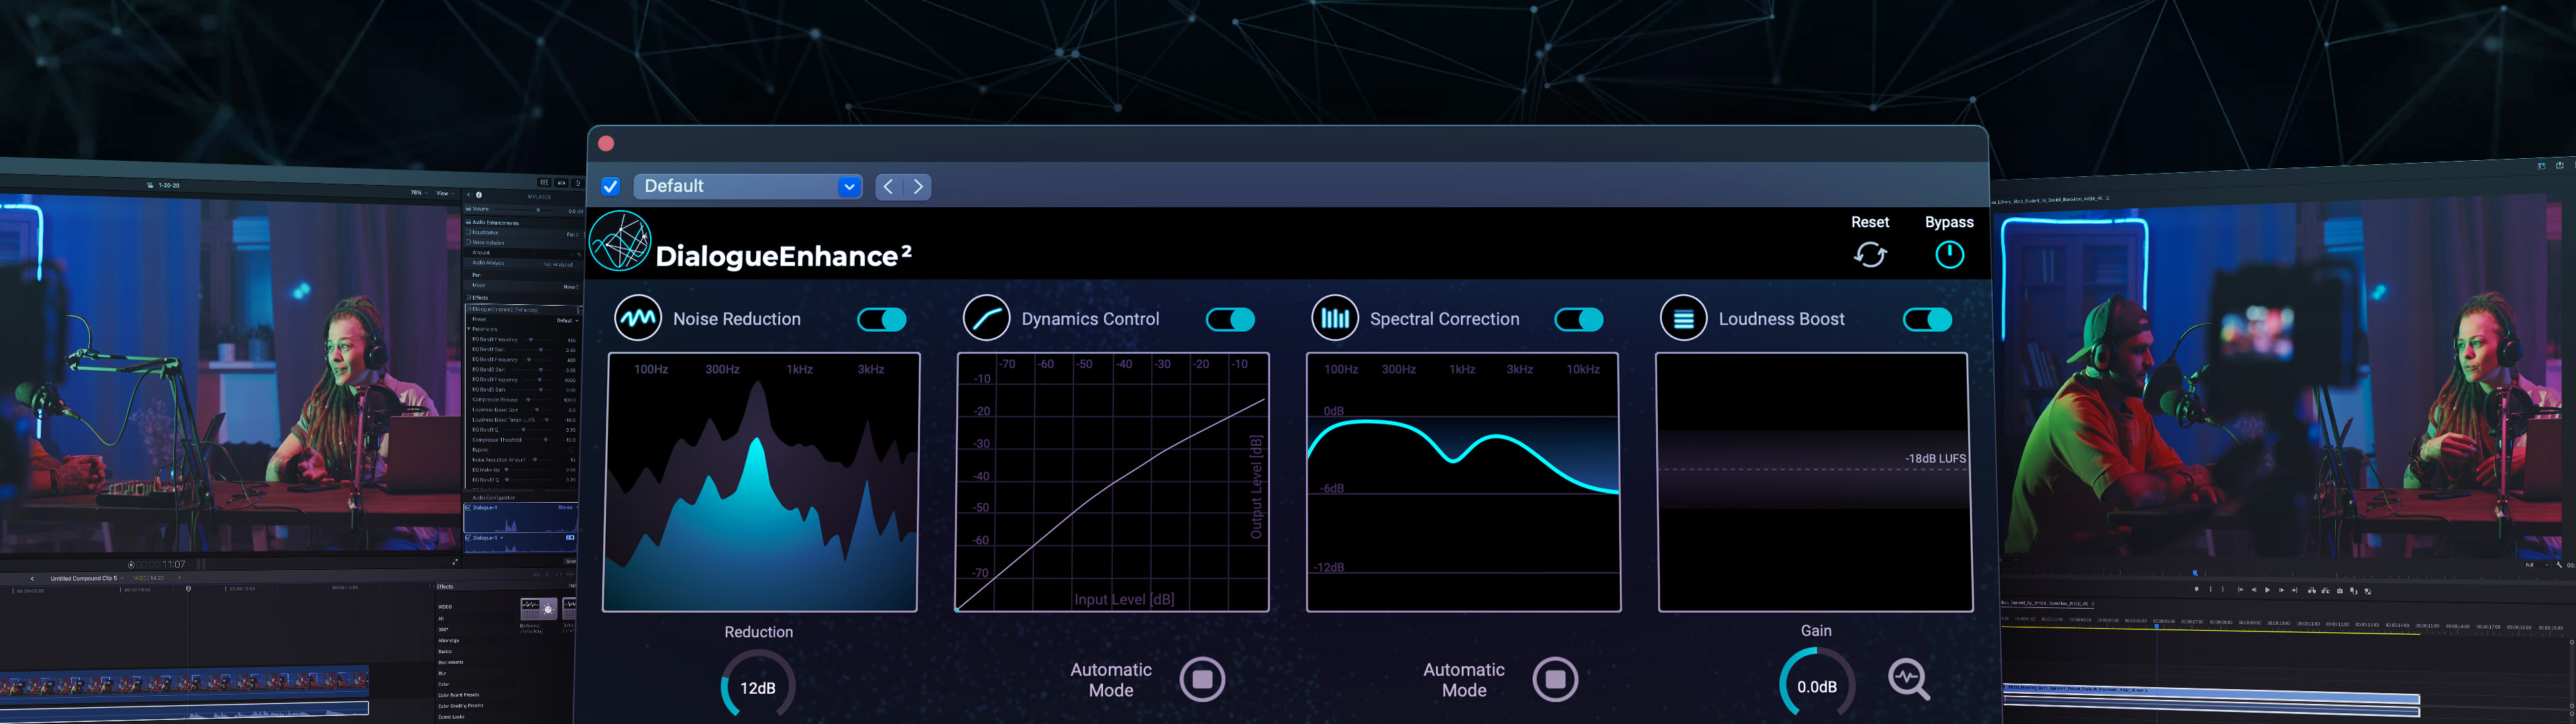The width and height of the screenshot is (2576, 724).
Task: Uncheck the plugin enable checkbox beside Default
Action: click(610, 186)
